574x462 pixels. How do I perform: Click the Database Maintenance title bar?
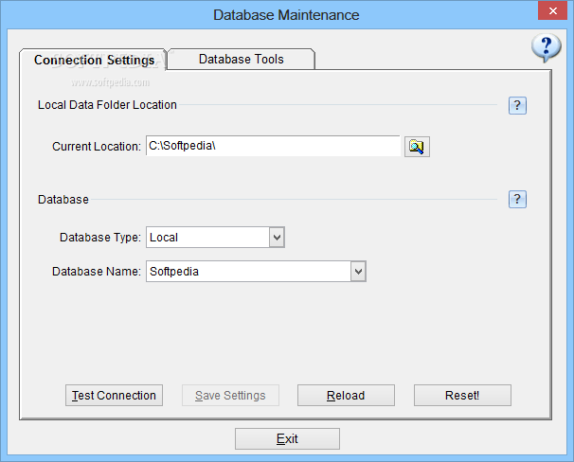286,14
